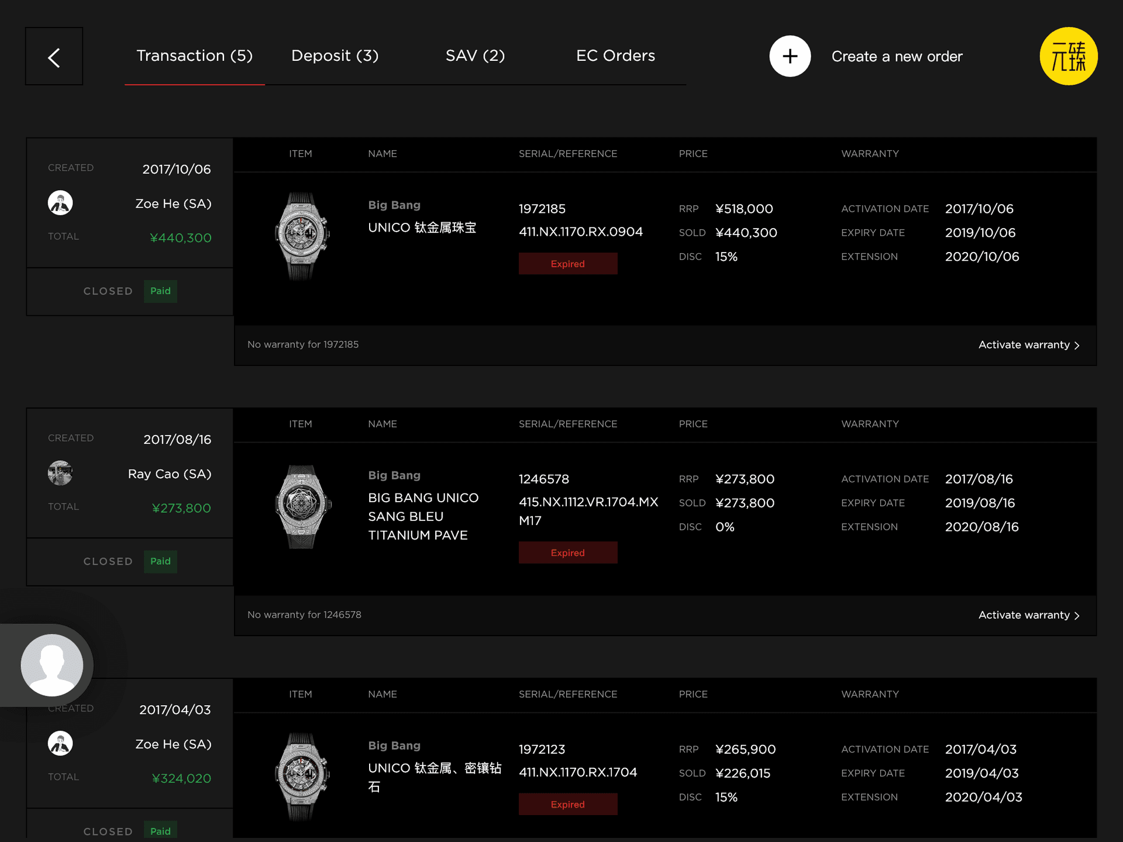Switch to the SAV (2) tab
Viewport: 1123px width, 842px height.
(x=475, y=56)
